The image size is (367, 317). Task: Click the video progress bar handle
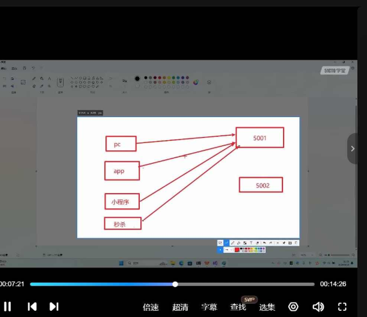click(x=175, y=284)
